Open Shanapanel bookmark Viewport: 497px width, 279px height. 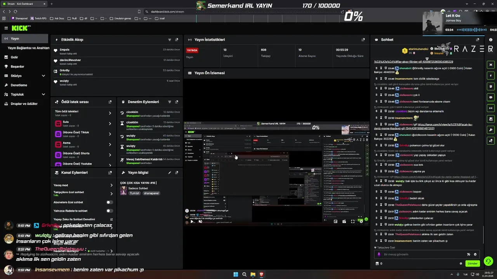(20, 18)
